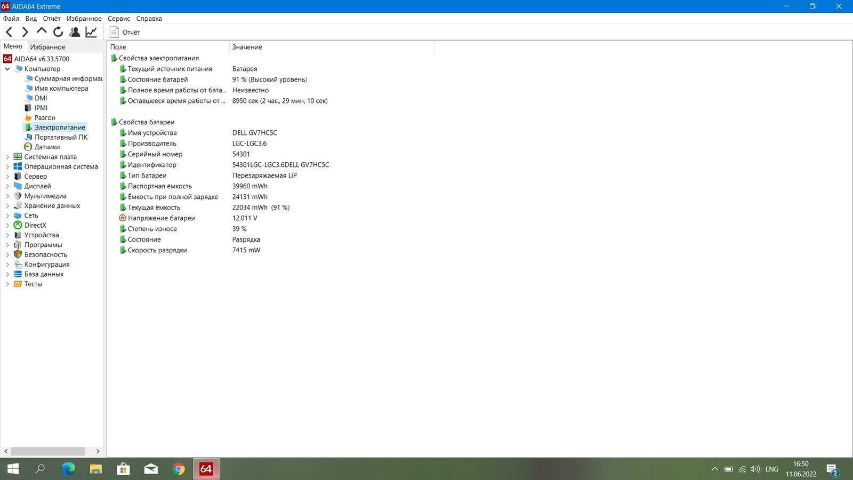Go forward with the Forward arrow
853x480 pixels.
pos(25,32)
